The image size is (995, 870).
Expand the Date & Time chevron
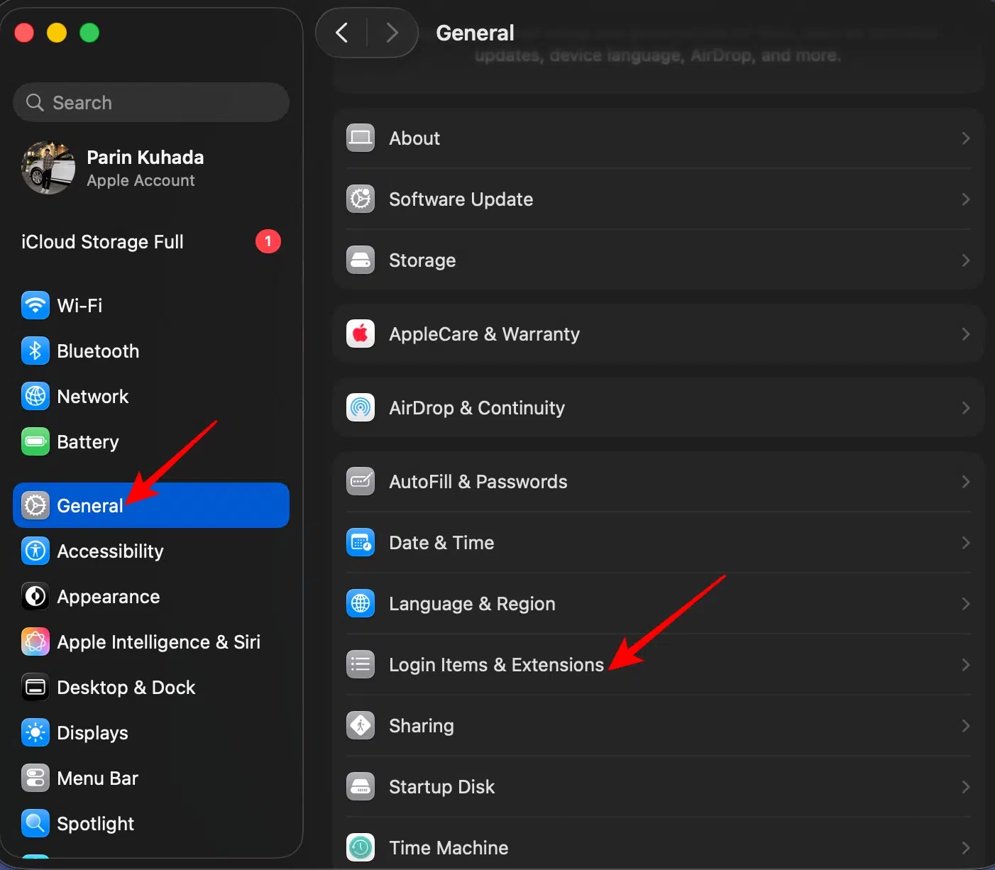point(966,543)
